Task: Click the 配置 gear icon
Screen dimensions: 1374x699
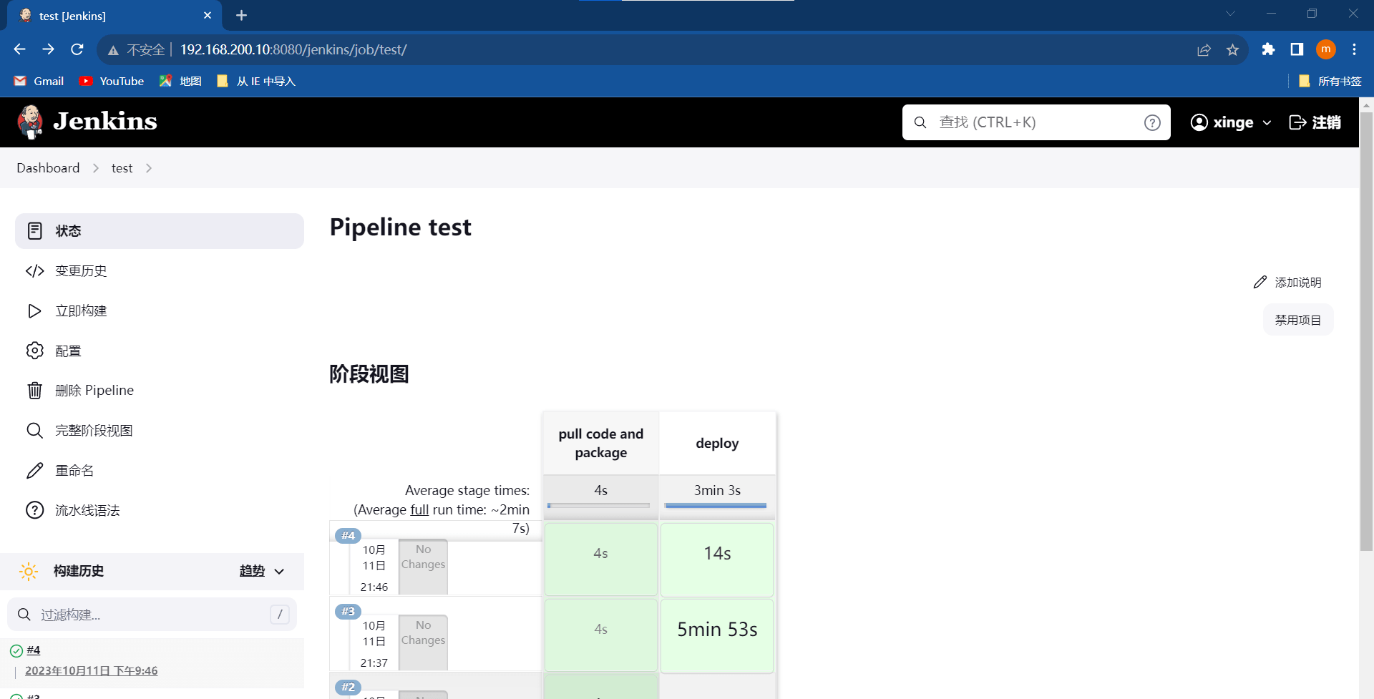Action: coord(34,351)
